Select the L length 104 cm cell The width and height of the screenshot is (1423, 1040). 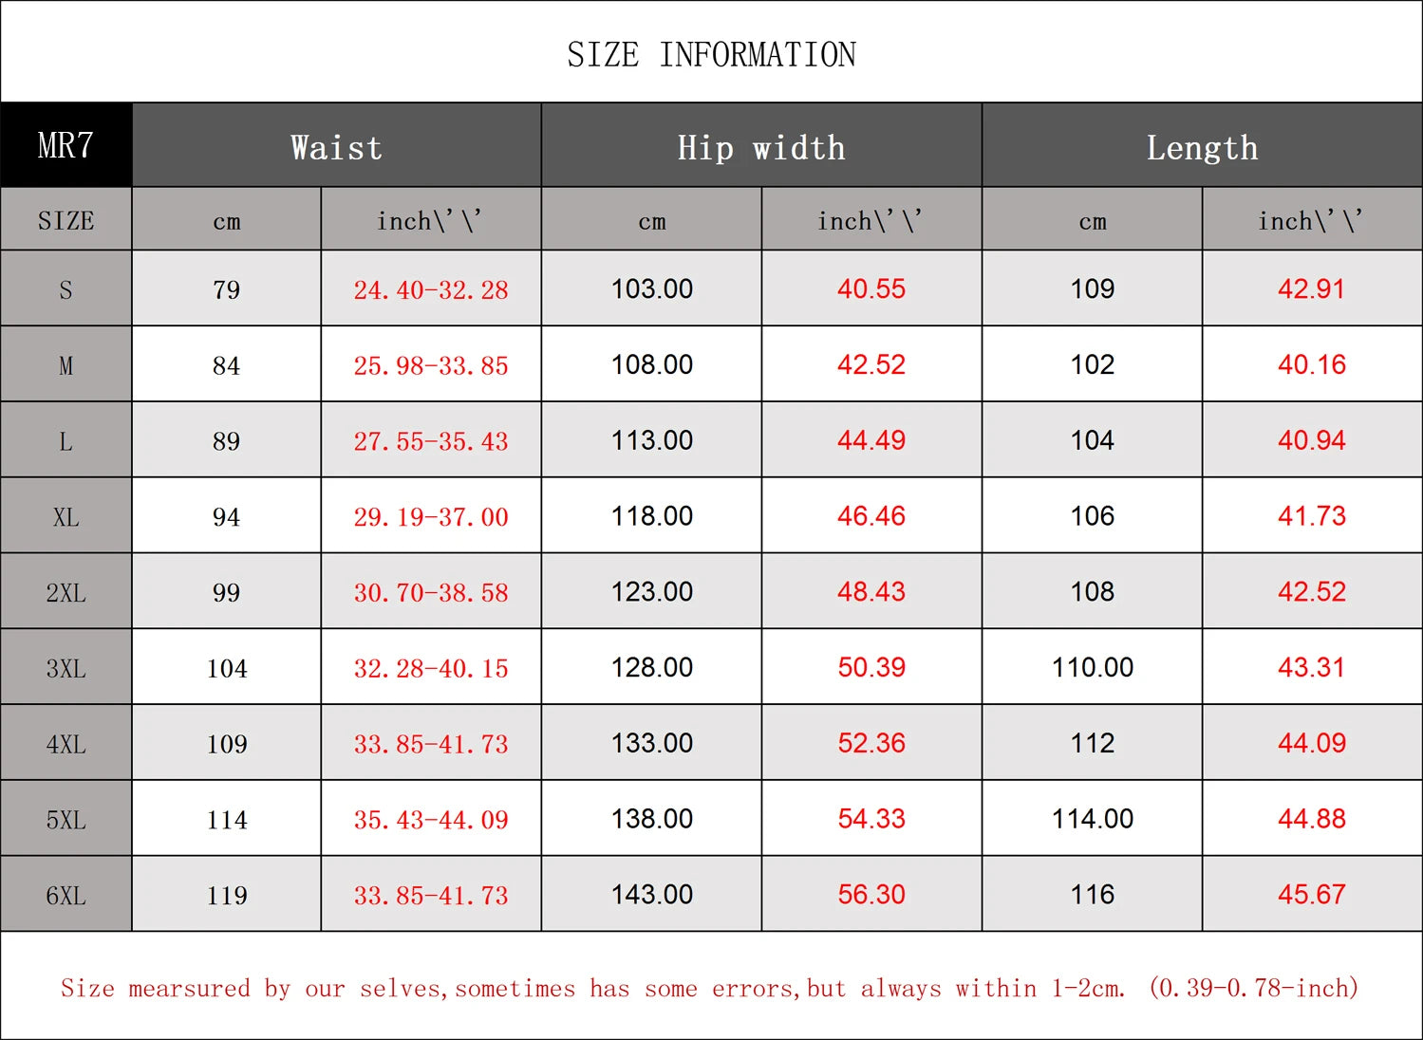(1092, 440)
